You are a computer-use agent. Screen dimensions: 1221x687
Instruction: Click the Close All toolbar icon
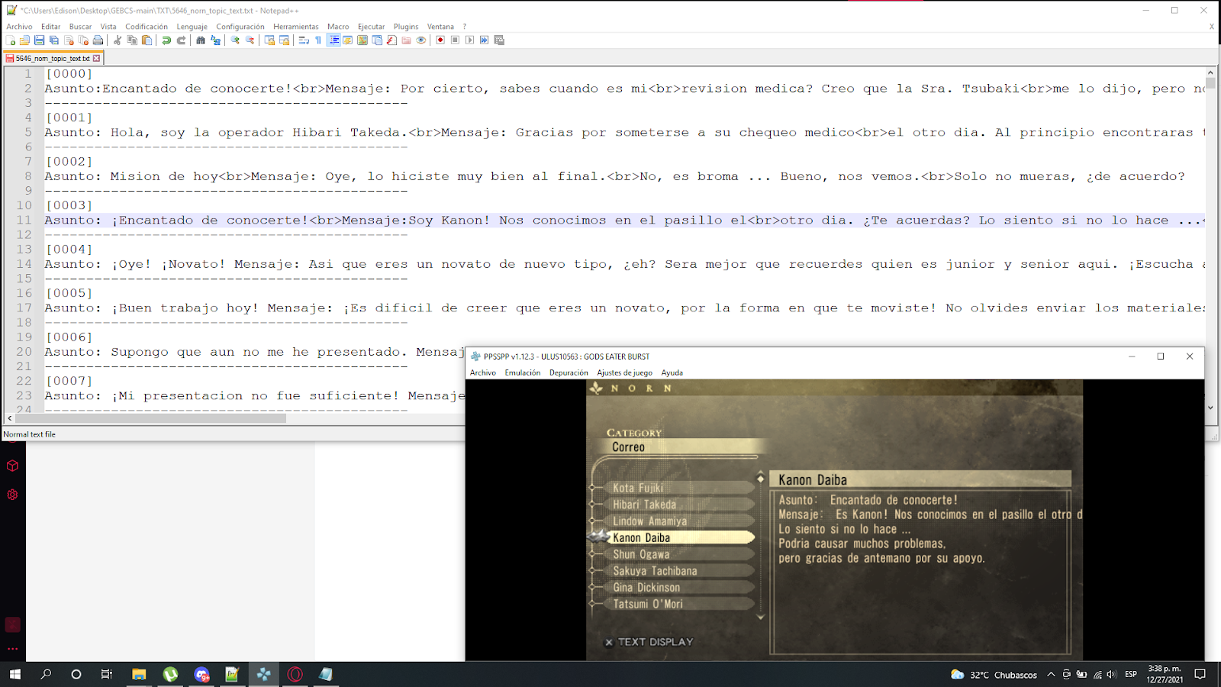pos(84,40)
